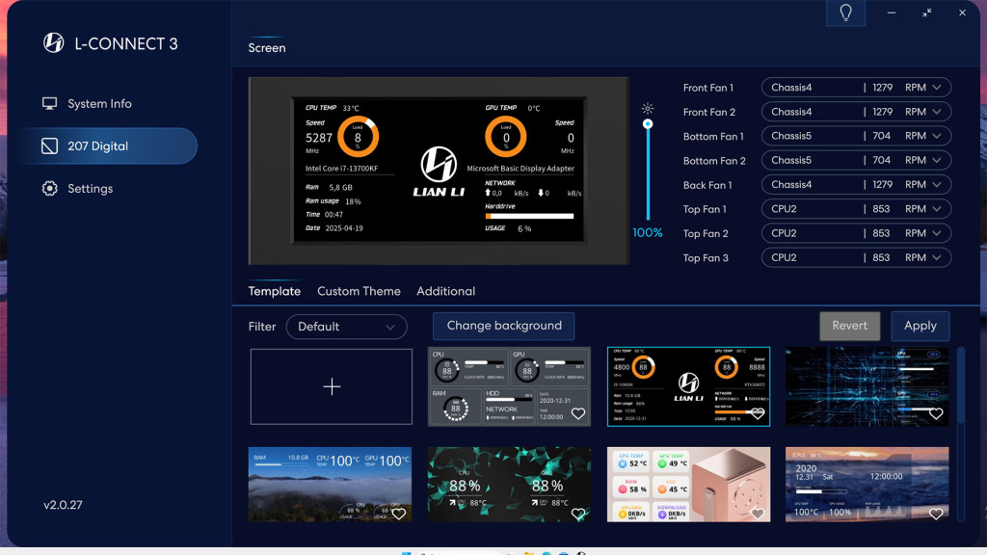
Task: Click the "Bottom Fan 1" label
Action: [713, 137]
